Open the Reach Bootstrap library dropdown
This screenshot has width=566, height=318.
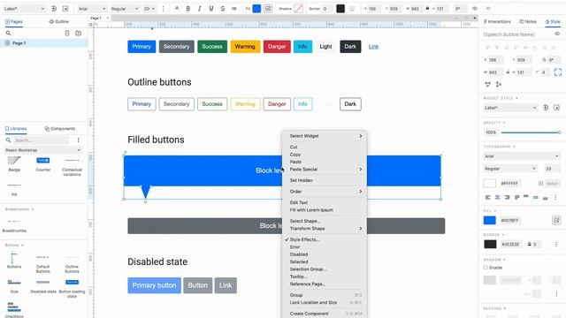click(x=43, y=150)
